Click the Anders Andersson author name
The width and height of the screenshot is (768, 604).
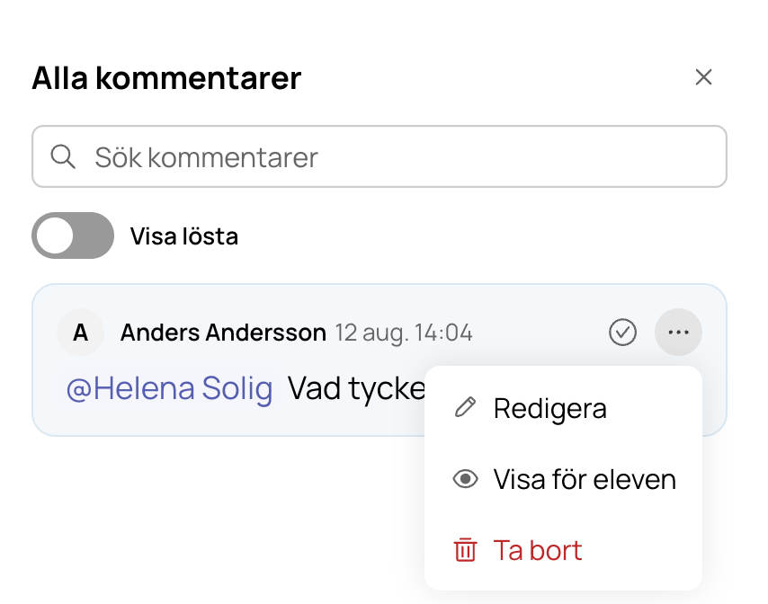pos(223,333)
